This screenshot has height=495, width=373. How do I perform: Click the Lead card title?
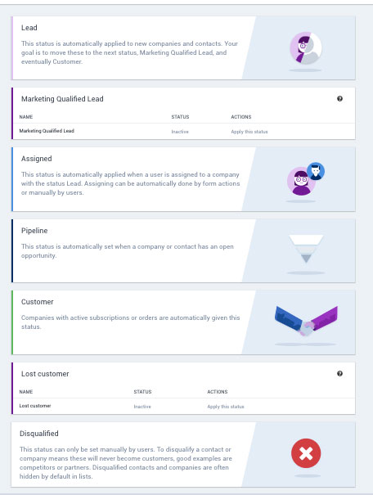pos(29,28)
